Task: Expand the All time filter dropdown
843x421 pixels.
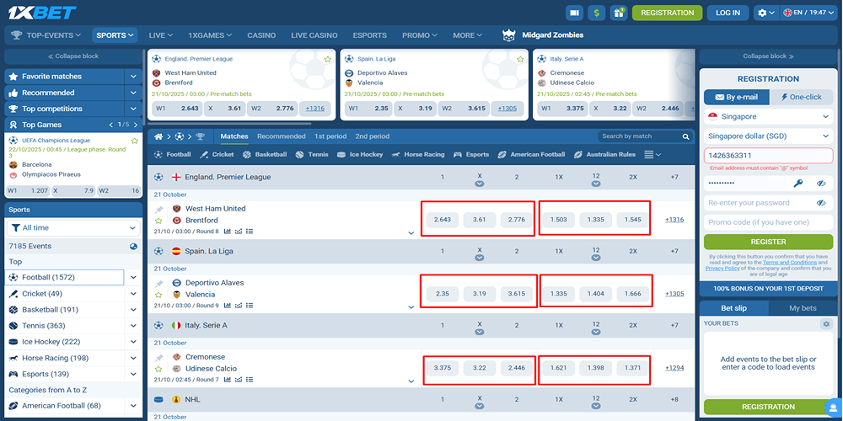Action: click(72, 228)
